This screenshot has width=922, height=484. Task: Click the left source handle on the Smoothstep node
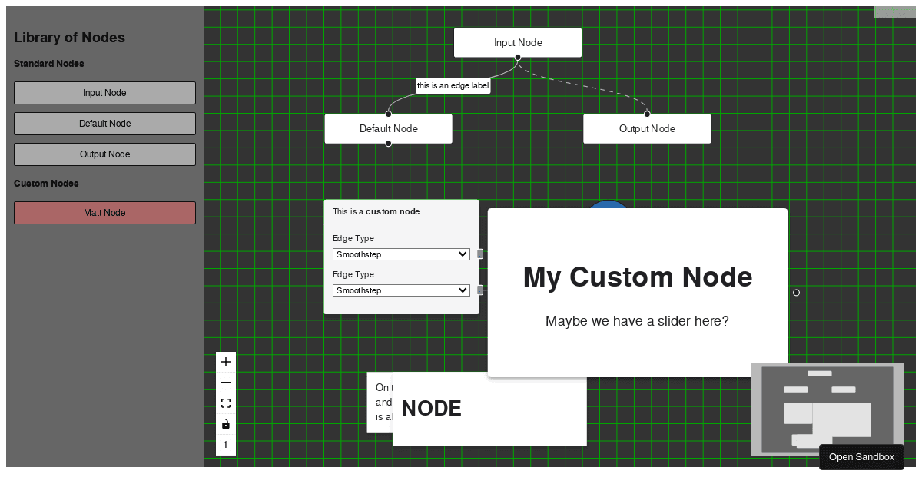click(480, 254)
